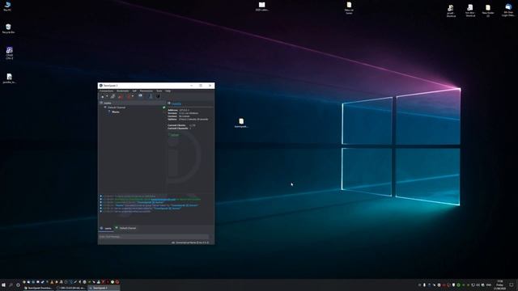Screen dimensions: 518x291
Task: Open the Windows Start button
Action: pos(3,285)
